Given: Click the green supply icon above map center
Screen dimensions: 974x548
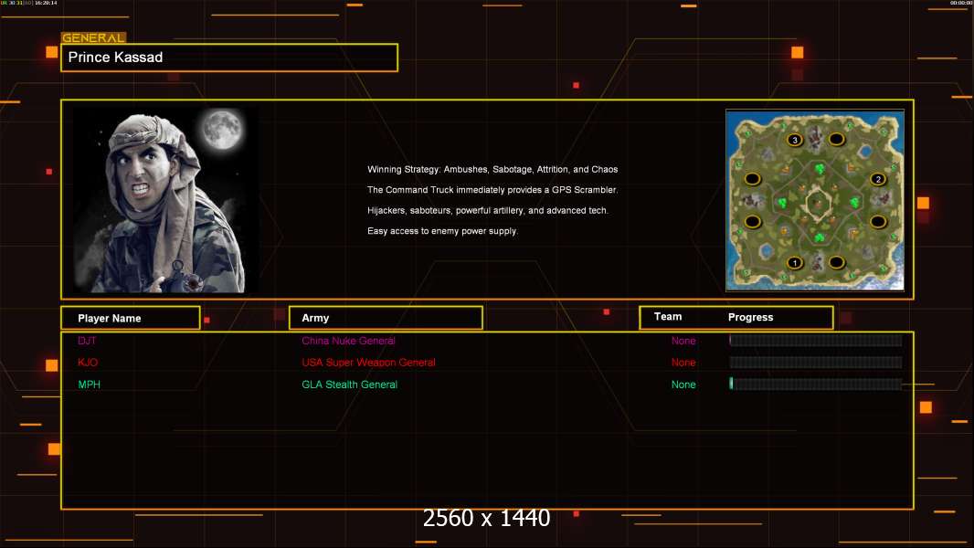Looking at the screenshot, I should click(x=819, y=169).
